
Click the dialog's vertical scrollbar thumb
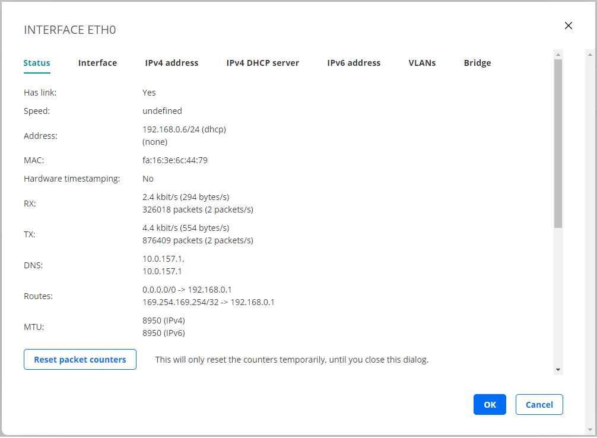(558, 142)
